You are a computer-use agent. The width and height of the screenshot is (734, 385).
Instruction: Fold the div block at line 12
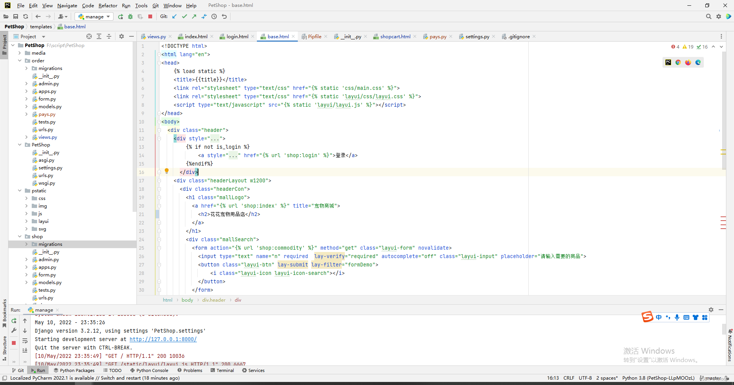[x=159, y=138]
